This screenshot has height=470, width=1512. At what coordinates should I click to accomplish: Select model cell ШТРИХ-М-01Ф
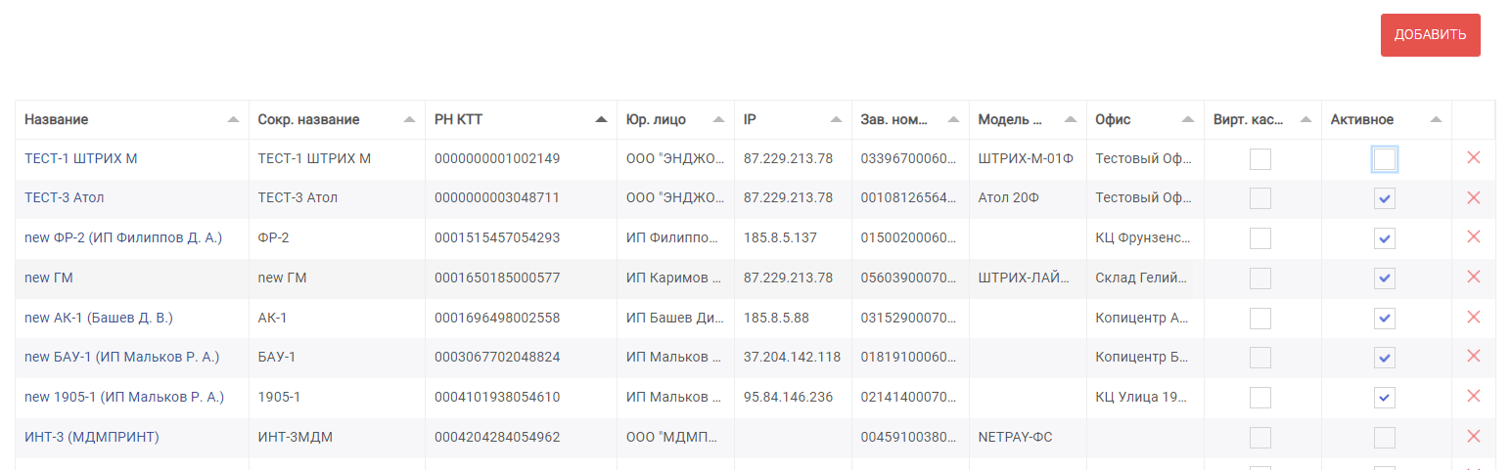coord(1027,158)
